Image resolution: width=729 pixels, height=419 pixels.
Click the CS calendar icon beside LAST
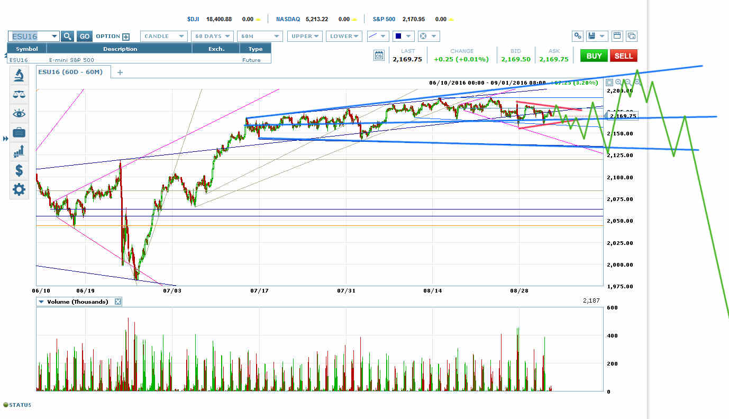point(379,55)
